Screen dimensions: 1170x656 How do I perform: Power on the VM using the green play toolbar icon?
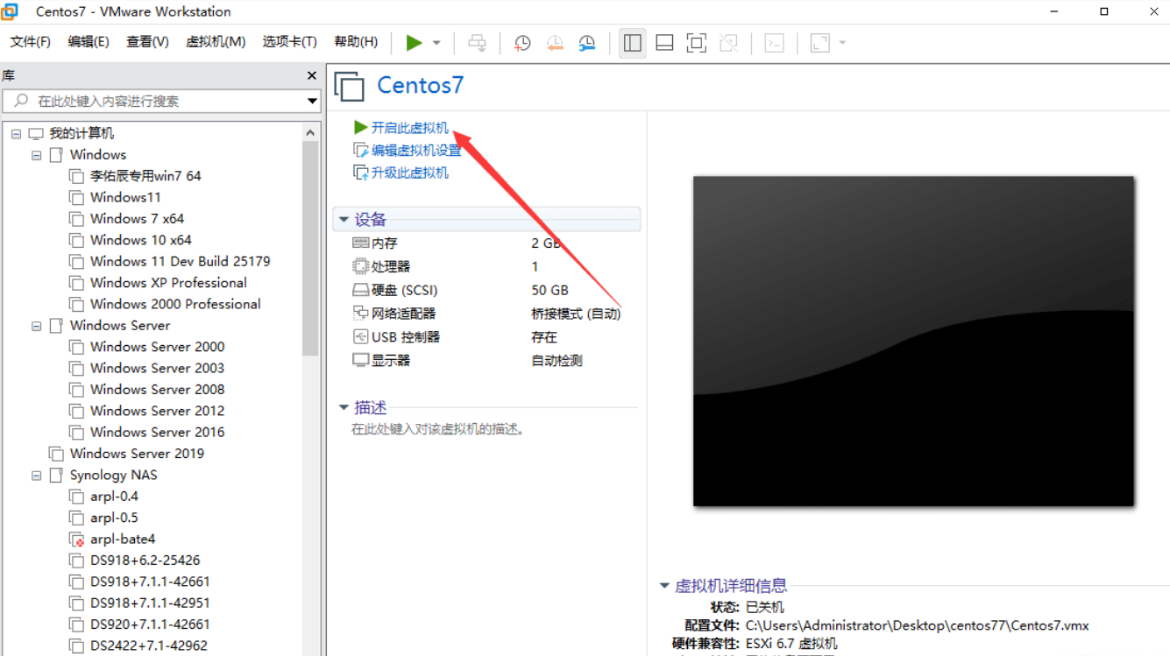pos(414,42)
